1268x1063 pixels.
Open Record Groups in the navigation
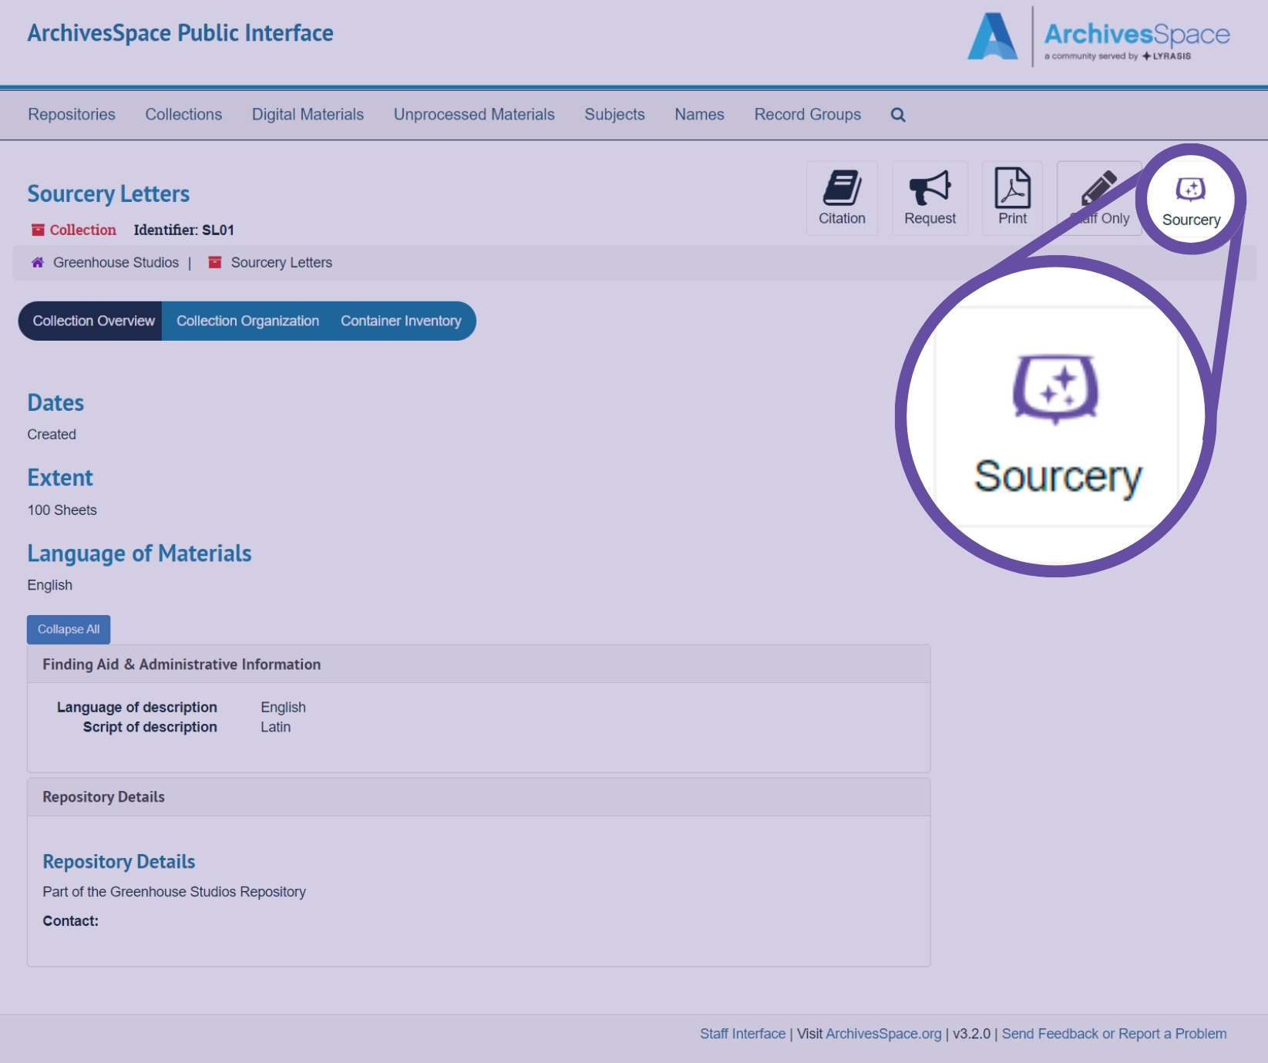pos(807,115)
